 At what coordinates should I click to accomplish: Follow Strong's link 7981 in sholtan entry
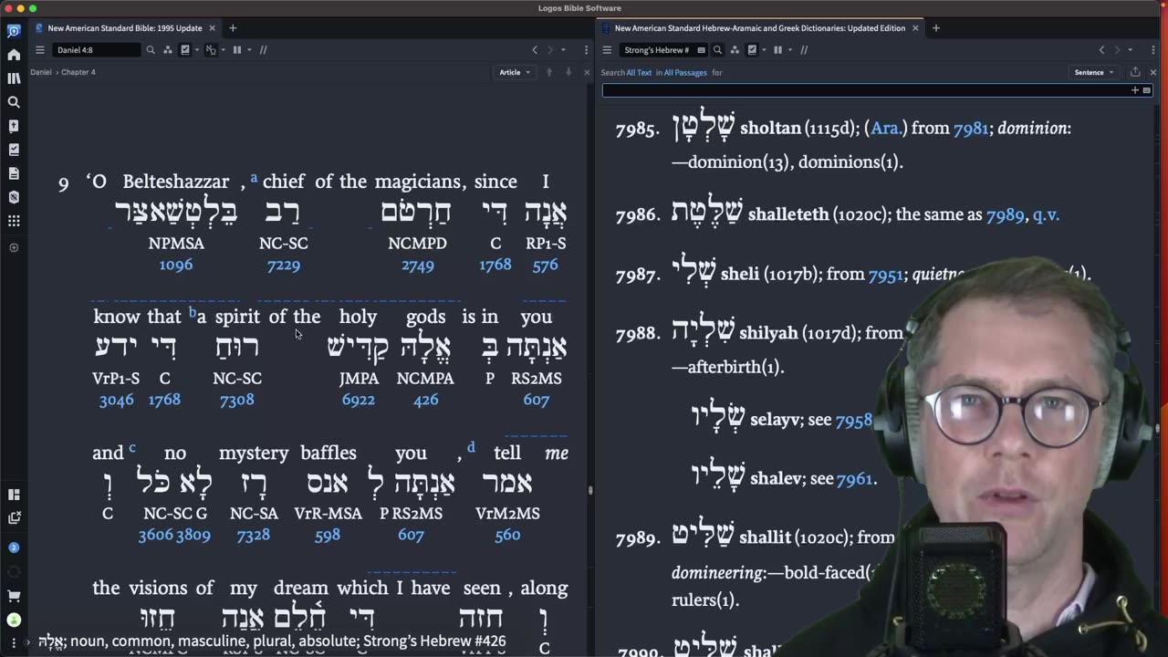click(971, 129)
